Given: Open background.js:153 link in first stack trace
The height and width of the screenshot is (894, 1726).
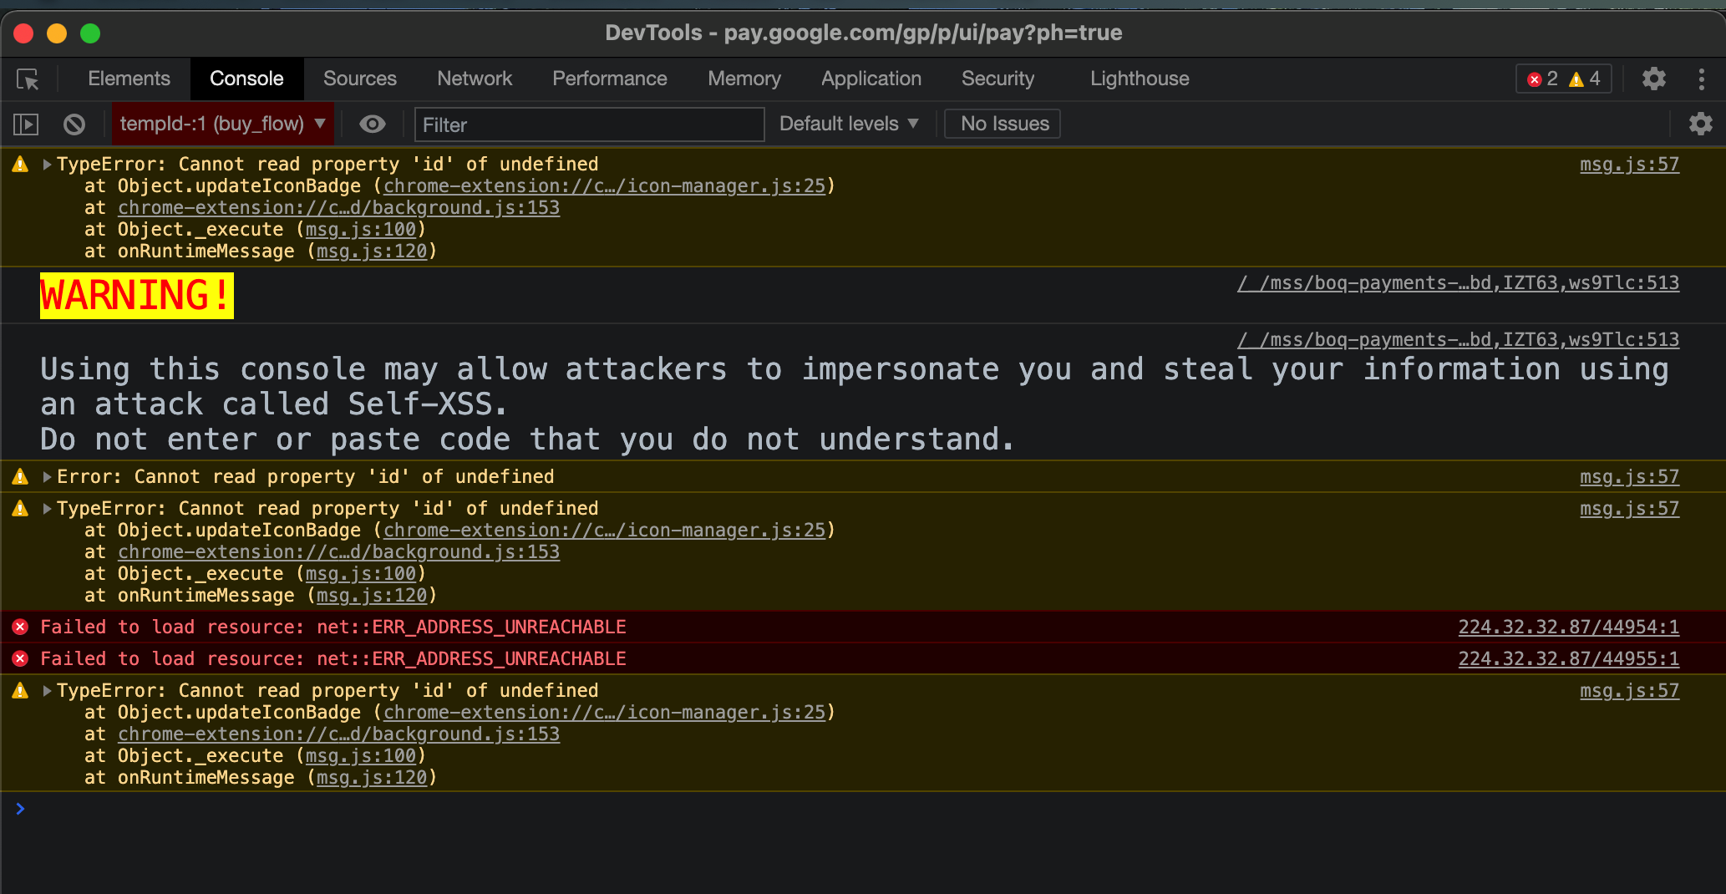Looking at the screenshot, I should (338, 207).
